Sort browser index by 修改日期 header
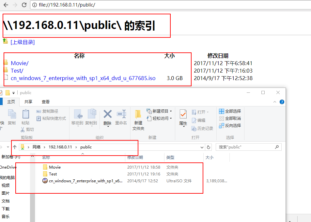 coord(218,56)
